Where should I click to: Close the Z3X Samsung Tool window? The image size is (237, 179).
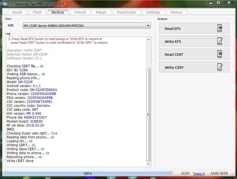[x=229, y=3]
